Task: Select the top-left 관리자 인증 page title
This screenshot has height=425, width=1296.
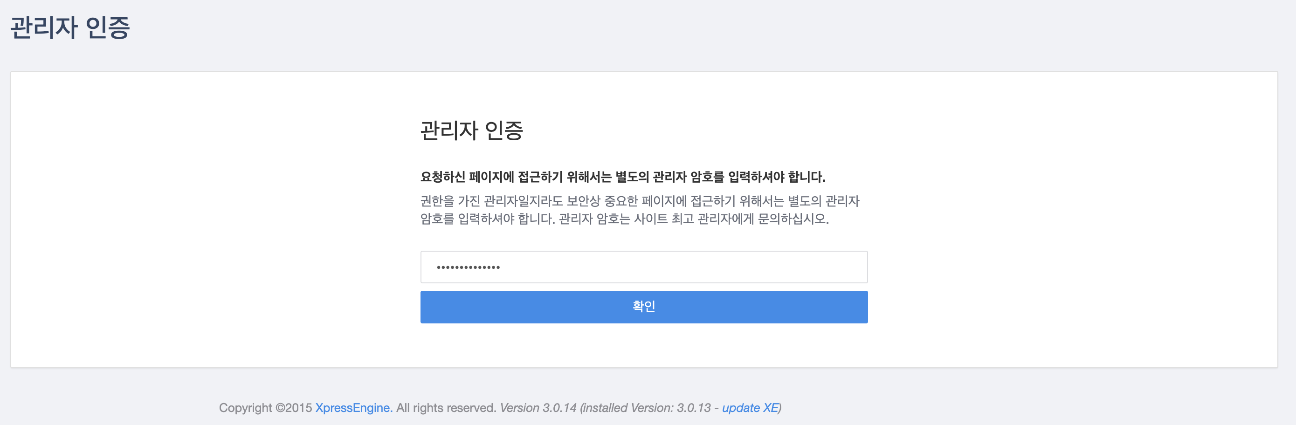Action: 70,27
